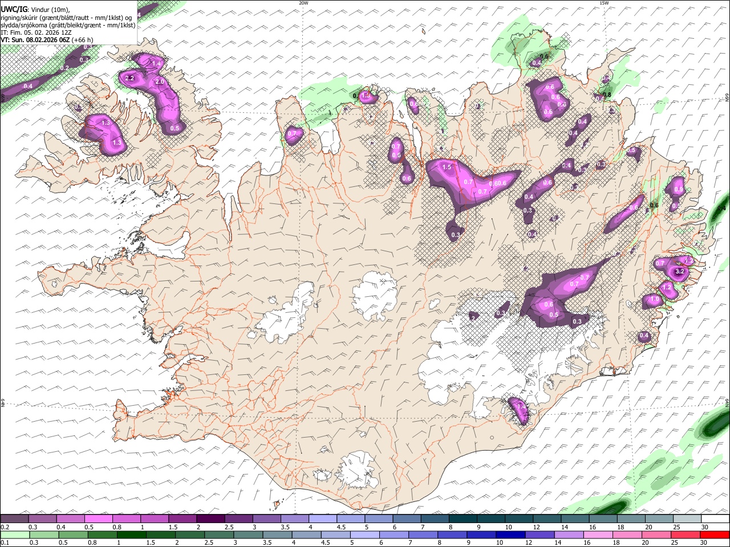Click the 0.8 swatch in the upper scale
This screenshot has height=547, width=730.
click(x=126, y=519)
